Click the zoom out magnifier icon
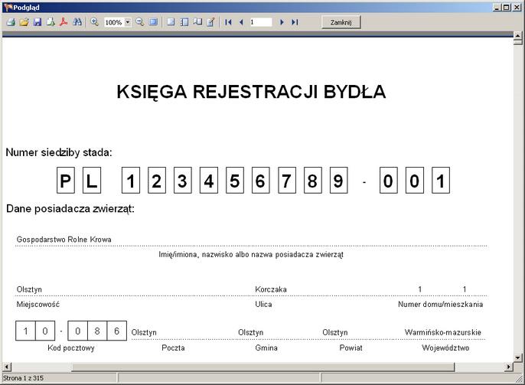The image size is (525, 385). point(140,22)
